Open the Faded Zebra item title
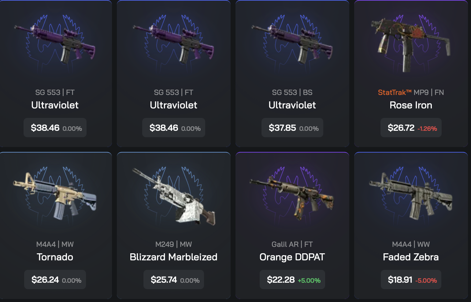This screenshot has width=471, height=302. pos(411,257)
